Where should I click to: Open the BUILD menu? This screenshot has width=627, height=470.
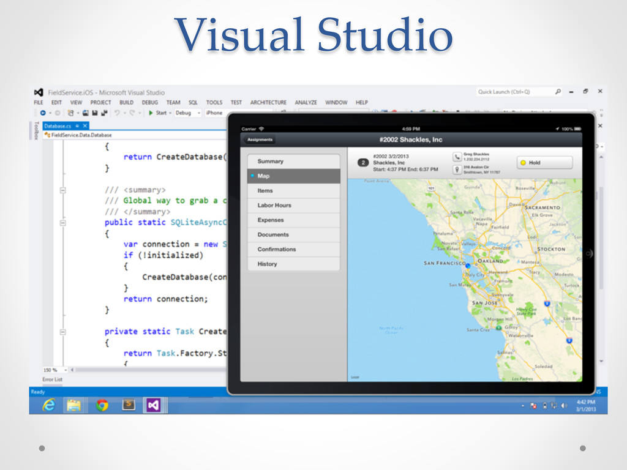pos(126,102)
